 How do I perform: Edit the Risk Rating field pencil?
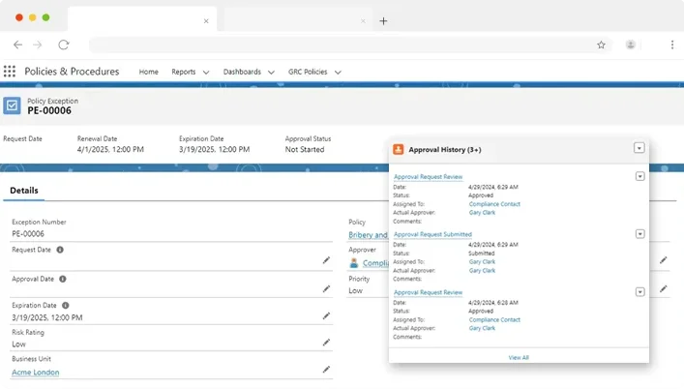click(x=326, y=343)
